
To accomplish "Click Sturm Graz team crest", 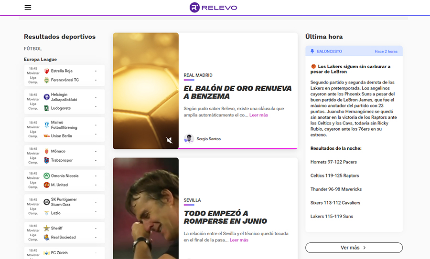I will [47, 202].
